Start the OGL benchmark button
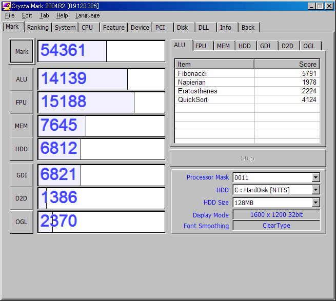Screen dimensions: 336x301 click(x=22, y=222)
